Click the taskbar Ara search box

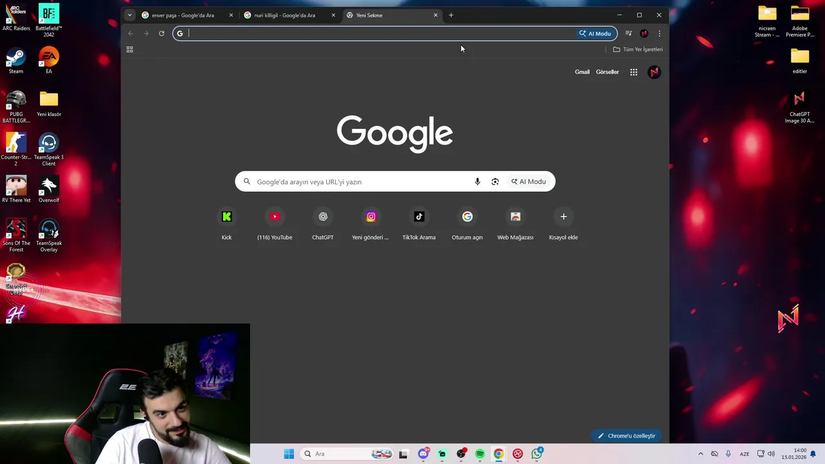point(348,454)
